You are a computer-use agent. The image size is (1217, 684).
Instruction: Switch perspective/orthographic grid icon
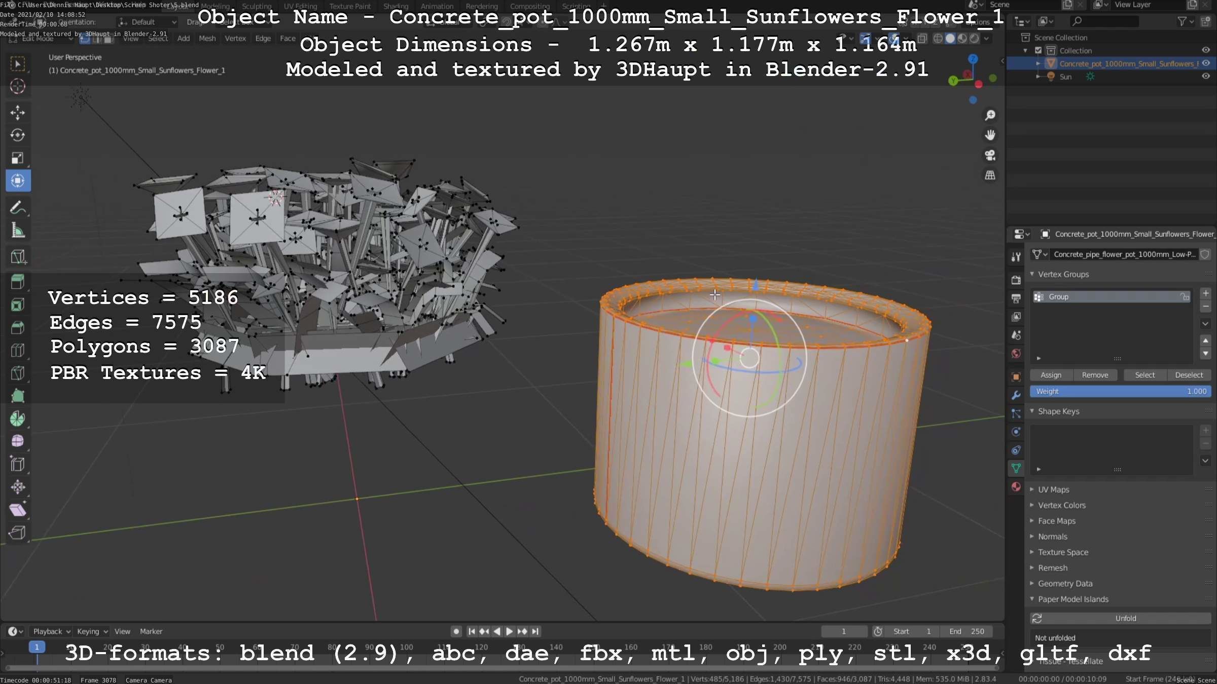(x=990, y=175)
